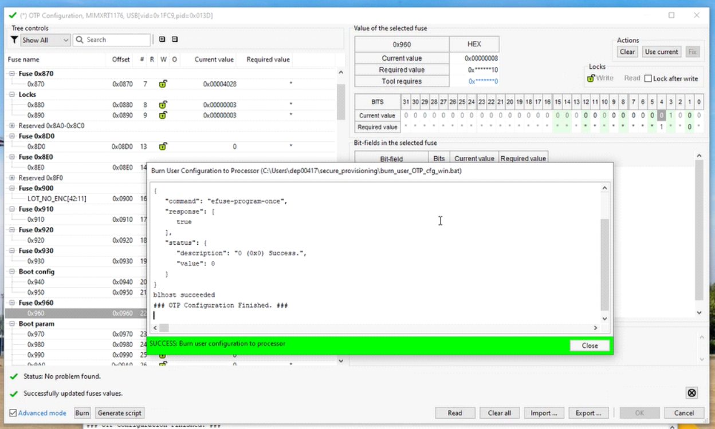Toggle the Advanced mode checkbox
The height and width of the screenshot is (429, 715).
[x=13, y=413]
